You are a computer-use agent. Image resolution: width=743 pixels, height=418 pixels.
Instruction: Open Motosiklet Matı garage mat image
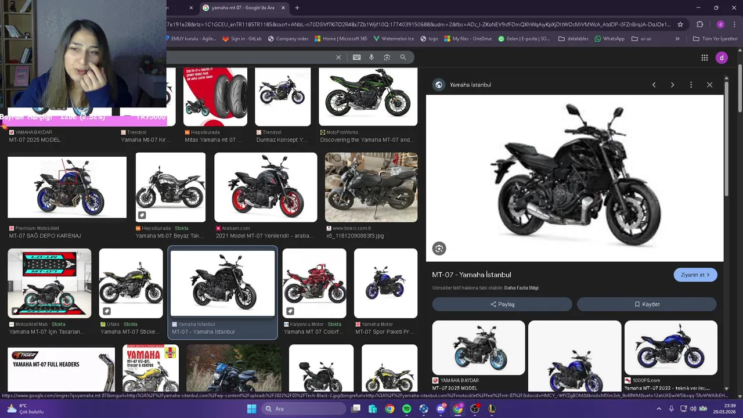49,283
